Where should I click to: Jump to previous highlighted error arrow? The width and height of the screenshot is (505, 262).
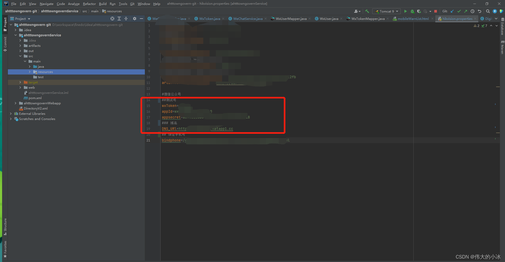[x=491, y=26]
